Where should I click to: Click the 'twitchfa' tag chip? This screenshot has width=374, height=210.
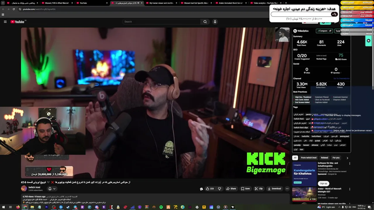tap(305, 136)
